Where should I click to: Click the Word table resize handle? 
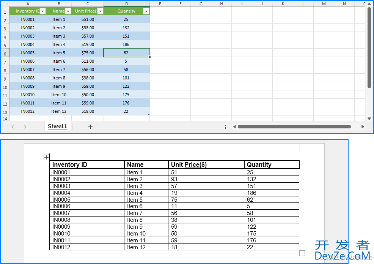pyautogui.click(x=302, y=253)
